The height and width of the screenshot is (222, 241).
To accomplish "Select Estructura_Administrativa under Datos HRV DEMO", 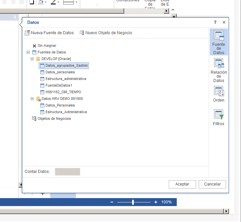I will pos(64,112).
